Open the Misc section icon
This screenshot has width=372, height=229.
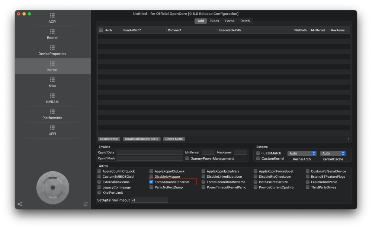coord(52,79)
